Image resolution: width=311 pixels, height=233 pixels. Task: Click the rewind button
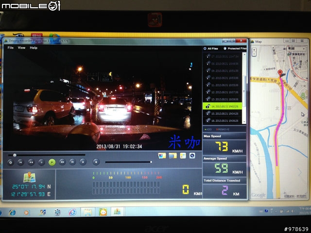pyautogui.click(x=31, y=162)
